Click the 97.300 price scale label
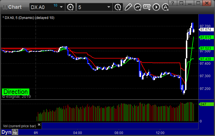This screenshot has height=136, width=215. (205, 76)
